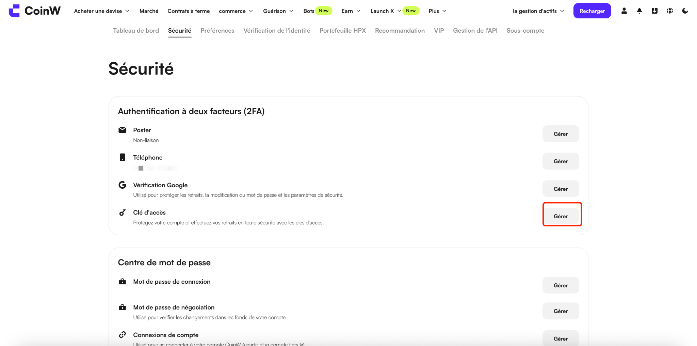Viewport: 697px width, 346px height.
Task: Click the Google G icon
Action: (122, 185)
